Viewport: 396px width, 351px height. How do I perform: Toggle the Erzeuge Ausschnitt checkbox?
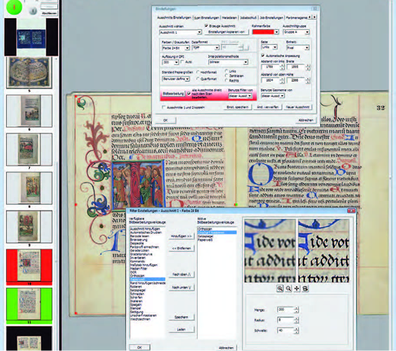[x=206, y=26]
